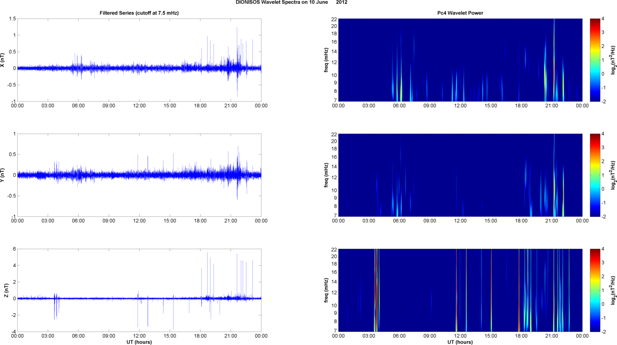Click the middle spectrogram's colorbar

click(594, 175)
